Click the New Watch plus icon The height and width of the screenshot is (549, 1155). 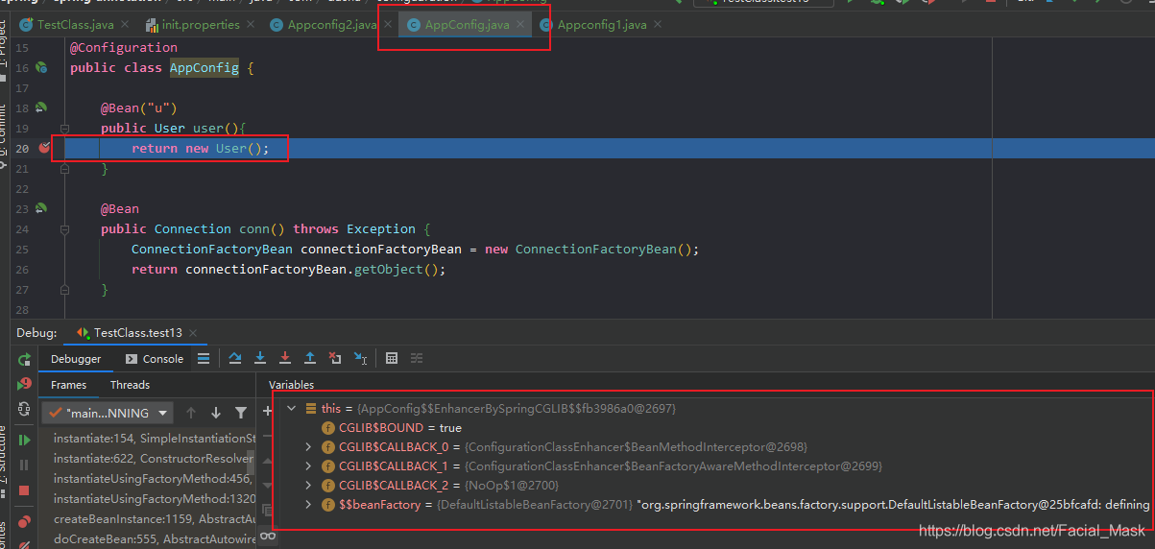click(268, 410)
